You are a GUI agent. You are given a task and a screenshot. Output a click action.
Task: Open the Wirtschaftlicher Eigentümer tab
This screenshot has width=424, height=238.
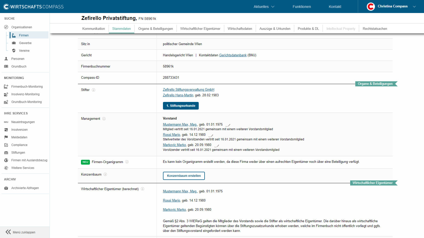point(200,29)
